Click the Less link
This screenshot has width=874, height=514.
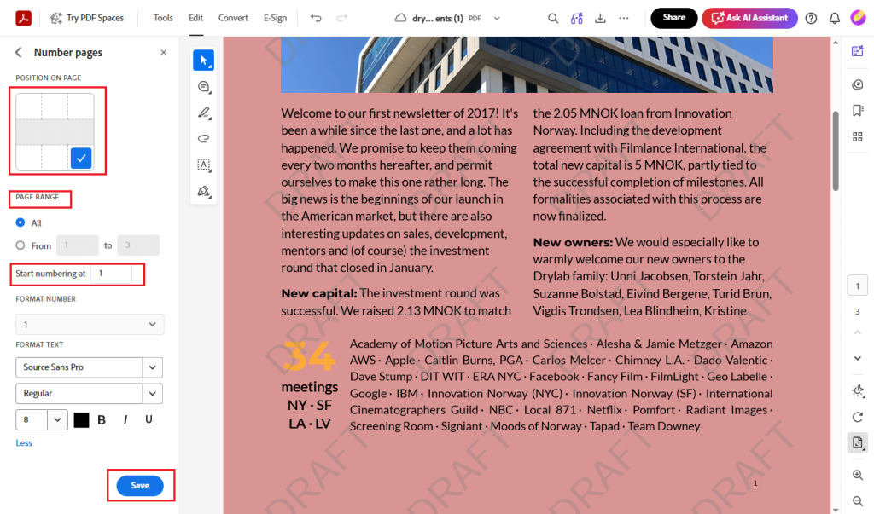(24, 442)
